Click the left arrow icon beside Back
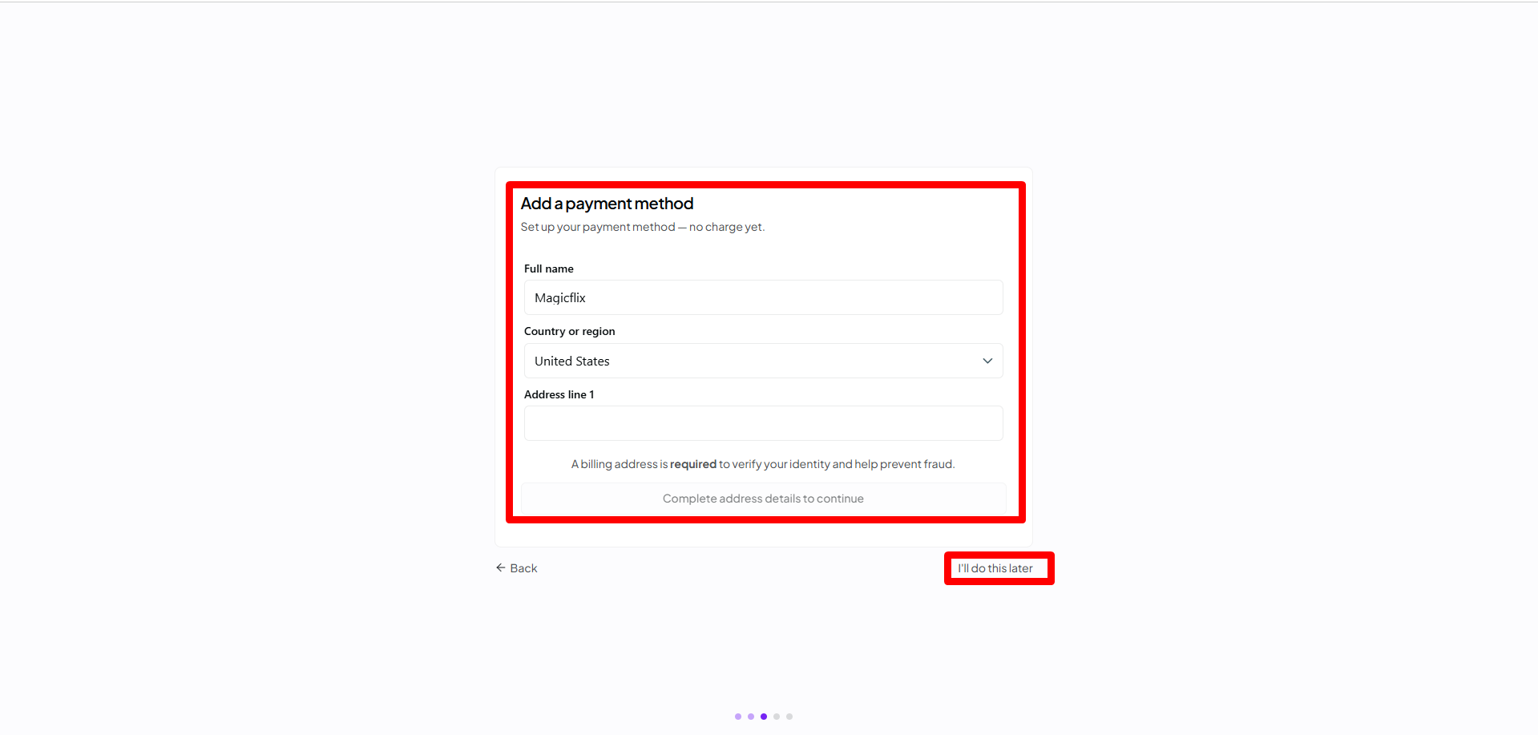The image size is (1538, 735). click(501, 567)
